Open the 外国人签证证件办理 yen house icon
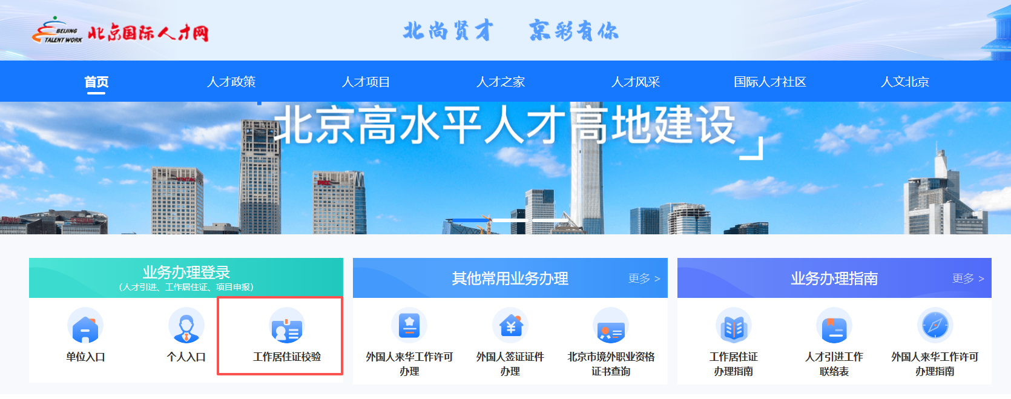 [510, 326]
